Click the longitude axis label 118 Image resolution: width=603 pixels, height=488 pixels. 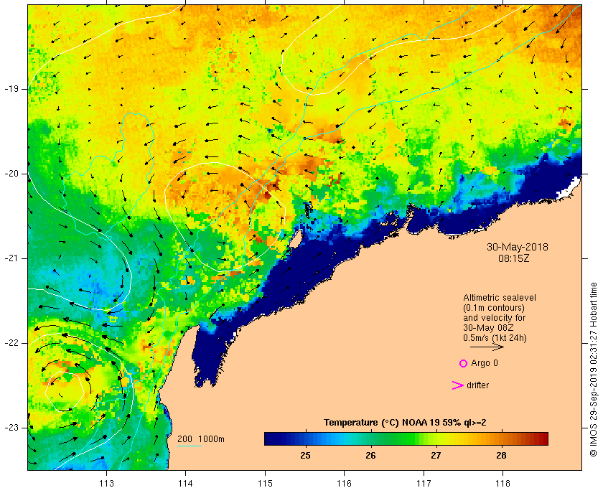pyautogui.click(x=503, y=483)
